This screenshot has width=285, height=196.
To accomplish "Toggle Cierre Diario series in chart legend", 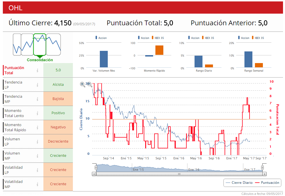I will click(x=239, y=183).
